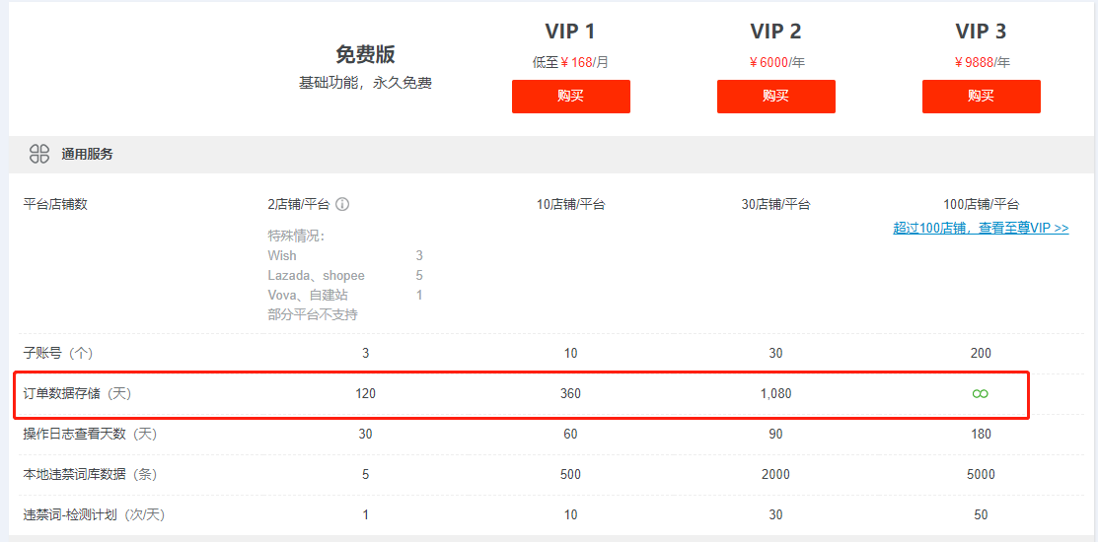Click the ¥168/月 price text

(x=585, y=63)
